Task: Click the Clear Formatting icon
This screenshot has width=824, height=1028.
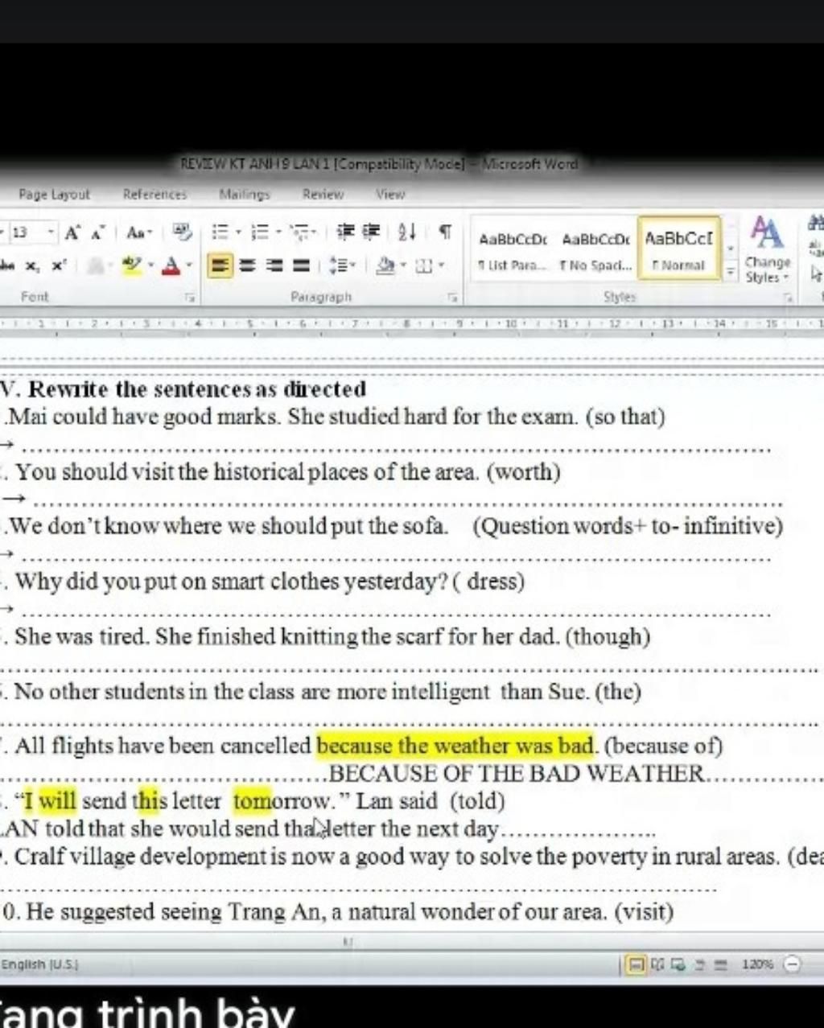Action: tap(183, 233)
